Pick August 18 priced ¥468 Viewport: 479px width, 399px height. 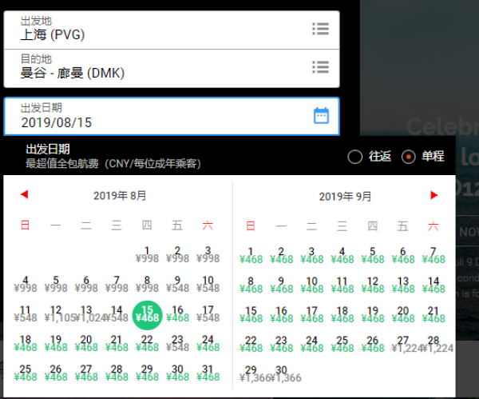[26, 344]
